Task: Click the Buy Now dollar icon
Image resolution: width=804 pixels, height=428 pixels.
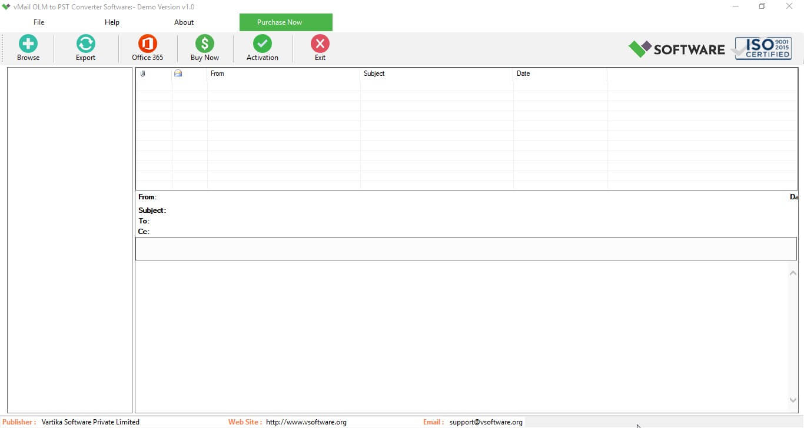Action: [205, 48]
